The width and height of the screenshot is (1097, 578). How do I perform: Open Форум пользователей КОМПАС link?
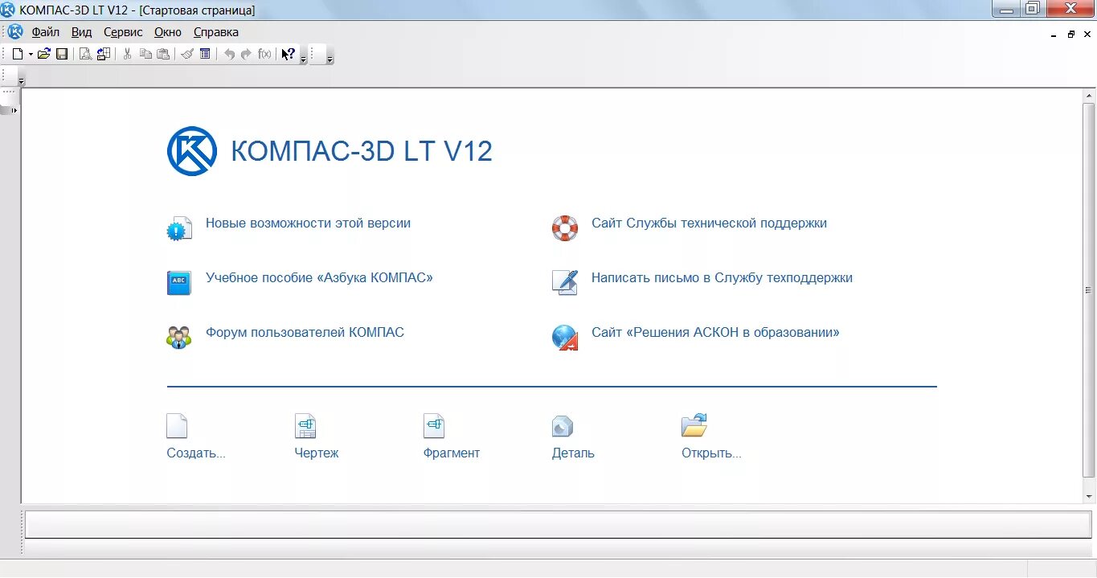(x=305, y=333)
